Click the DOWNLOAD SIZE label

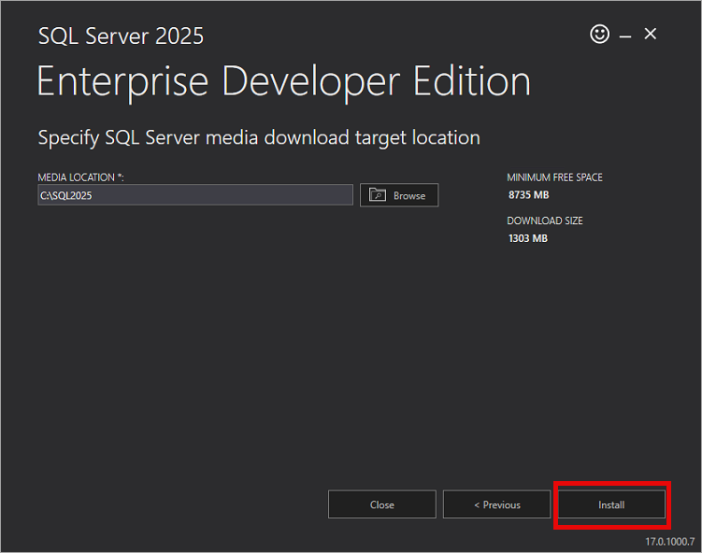click(544, 221)
